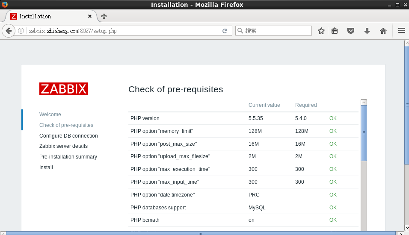Maximize the Firefox window
Viewport: 409px width, 235px height.
(397, 5)
